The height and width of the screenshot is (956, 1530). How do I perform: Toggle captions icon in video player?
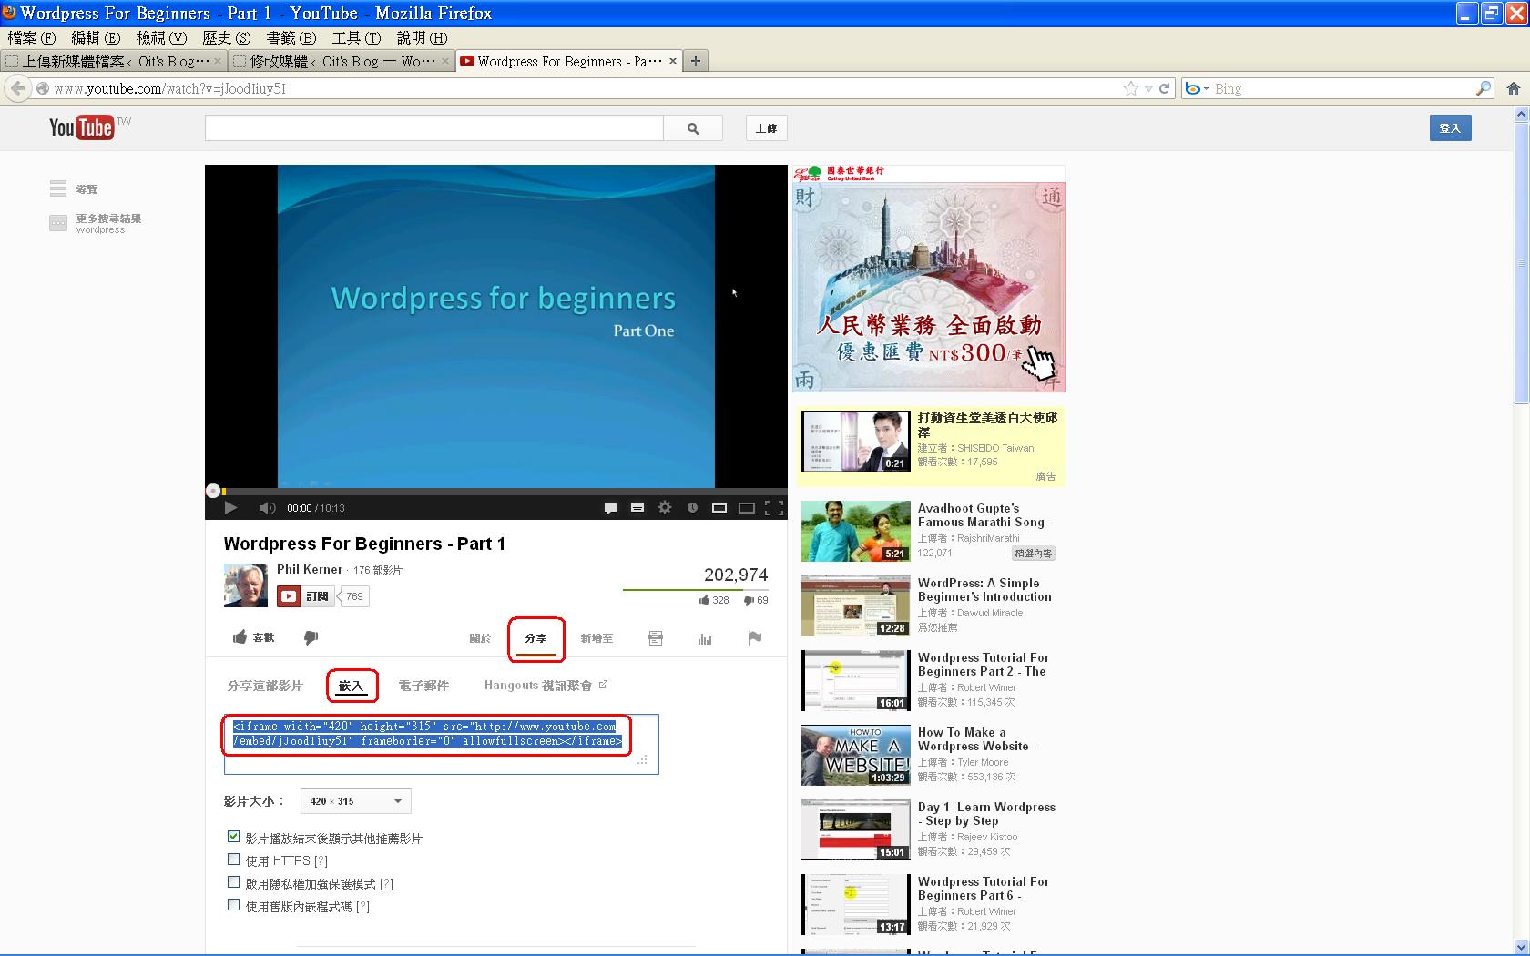[637, 508]
